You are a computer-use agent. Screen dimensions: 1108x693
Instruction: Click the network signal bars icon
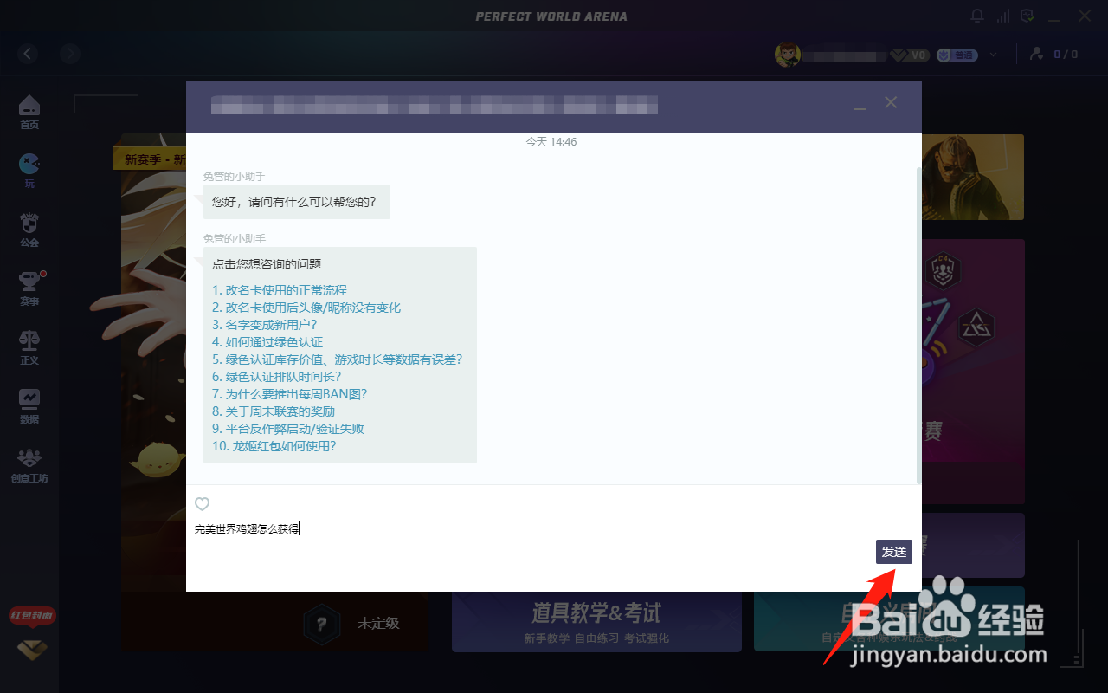tap(1002, 15)
